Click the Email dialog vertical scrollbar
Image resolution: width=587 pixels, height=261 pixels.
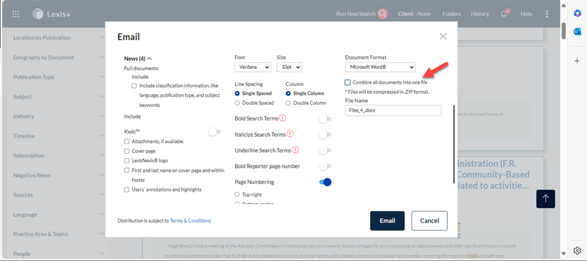coord(454,144)
